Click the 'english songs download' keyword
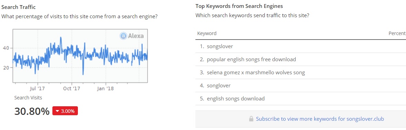The width and height of the screenshot is (406, 130). (x=236, y=99)
